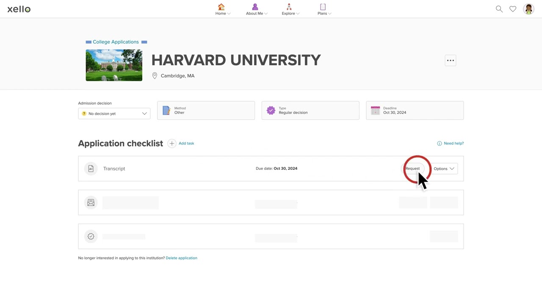Image resolution: width=542 pixels, height=305 pixels.
Task: Click the search magnifier icon
Action: 499,9
